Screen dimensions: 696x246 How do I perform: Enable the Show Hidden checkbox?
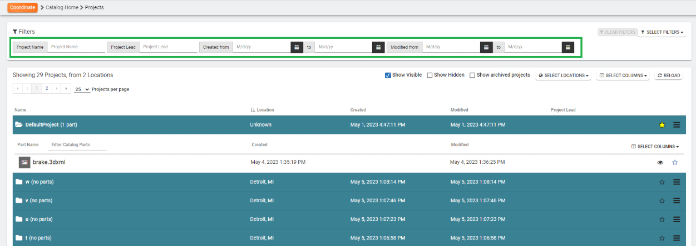pyautogui.click(x=430, y=75)
